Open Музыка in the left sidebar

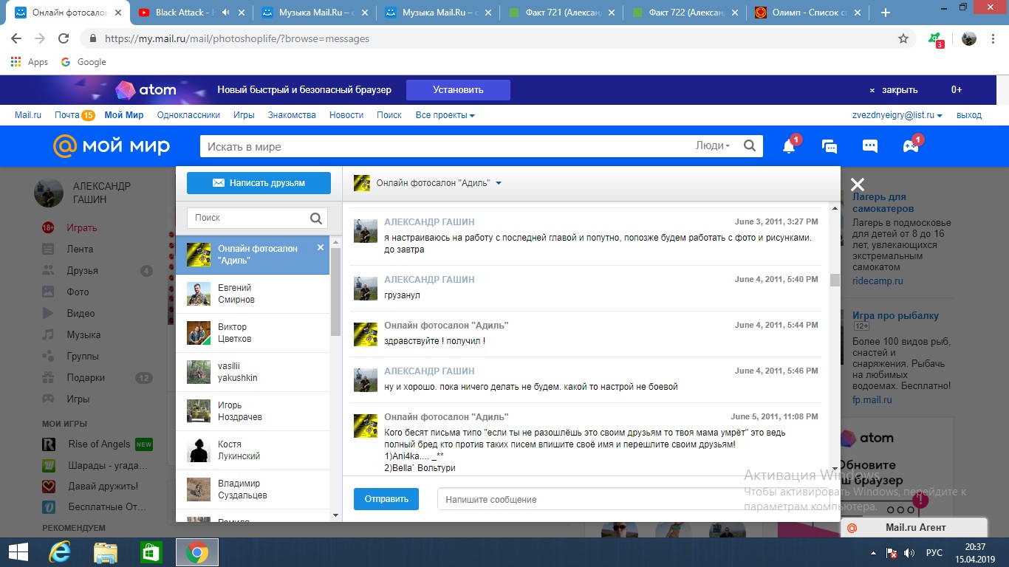coord(83,334)
